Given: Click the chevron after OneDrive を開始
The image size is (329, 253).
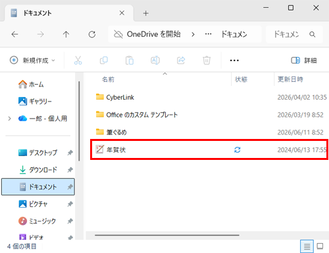Looking at the screenshot, I should tap(193, 34).
